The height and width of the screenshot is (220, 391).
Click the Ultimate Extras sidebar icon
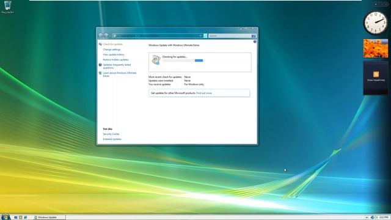click(x=100, y=73)
